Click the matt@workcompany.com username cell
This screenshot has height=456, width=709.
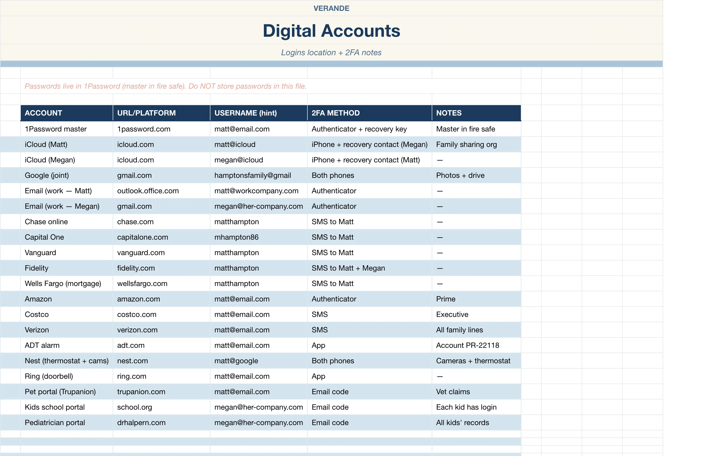(259, 191)
